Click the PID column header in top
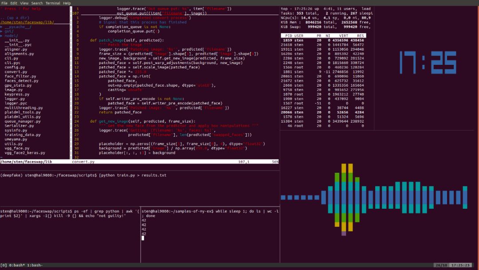The height and width of the screenshot is (270, 479). tap(288, 36)
